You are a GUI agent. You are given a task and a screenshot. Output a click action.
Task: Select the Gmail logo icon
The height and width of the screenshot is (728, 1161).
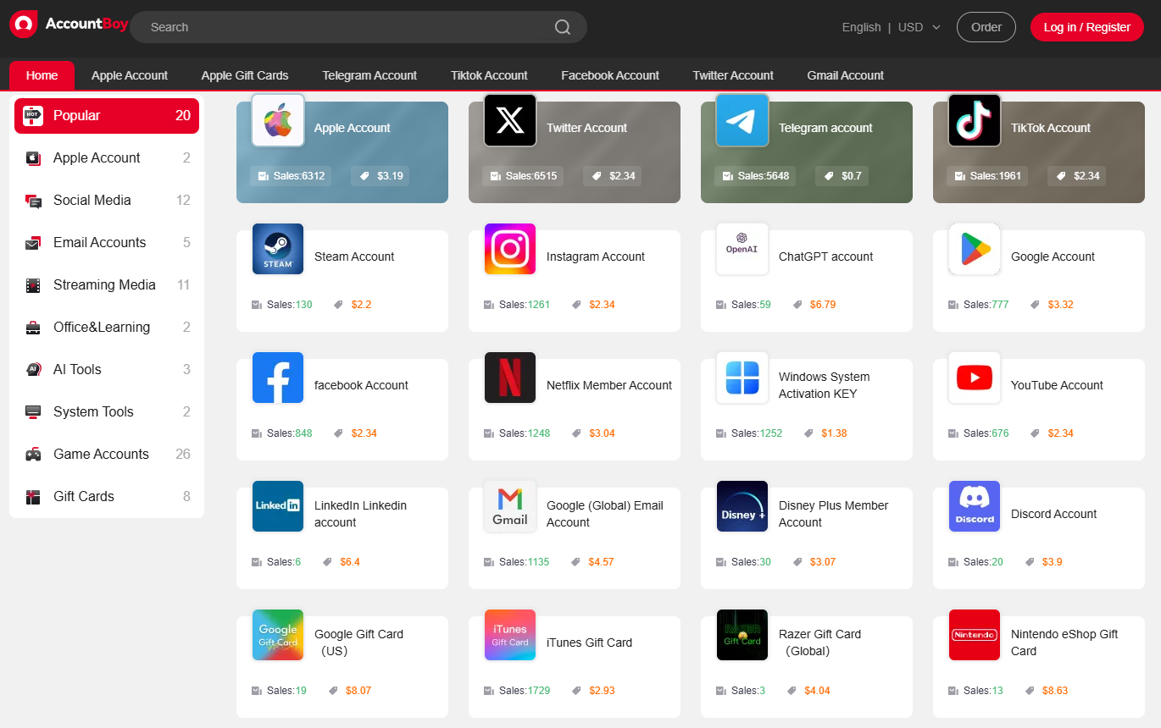coord(510,506)
